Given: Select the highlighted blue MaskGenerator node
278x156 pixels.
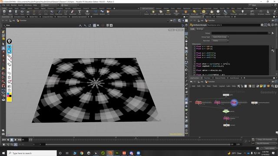Looking at the screenshot, I should click(x=234, y=103).
